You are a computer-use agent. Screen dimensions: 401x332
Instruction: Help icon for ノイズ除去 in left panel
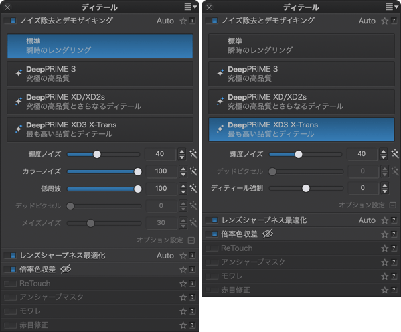[x=192, y=21]
